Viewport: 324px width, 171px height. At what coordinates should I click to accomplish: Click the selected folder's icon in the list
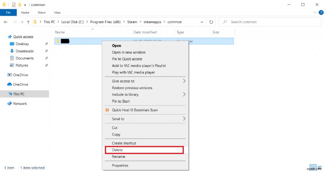[x=58, y=41]
